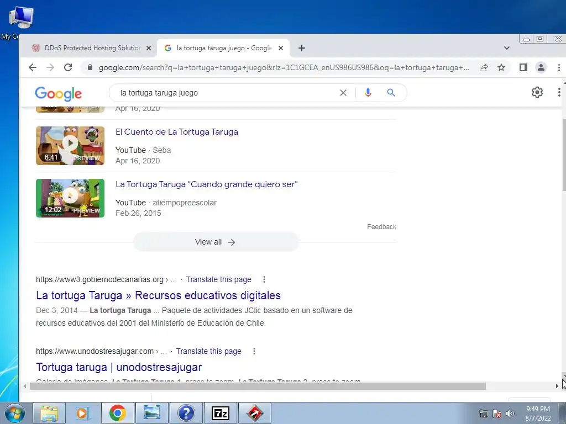The image size is (566, 424).
Task: Open the red diamond arrow taskbar app
Action: pos(255,413)
